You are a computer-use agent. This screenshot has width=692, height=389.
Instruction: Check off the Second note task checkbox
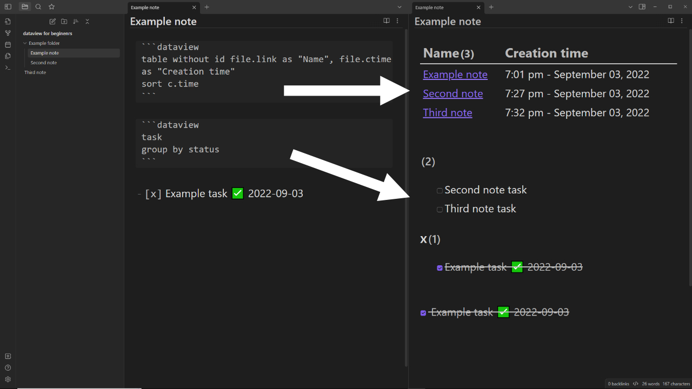(440, 190)
